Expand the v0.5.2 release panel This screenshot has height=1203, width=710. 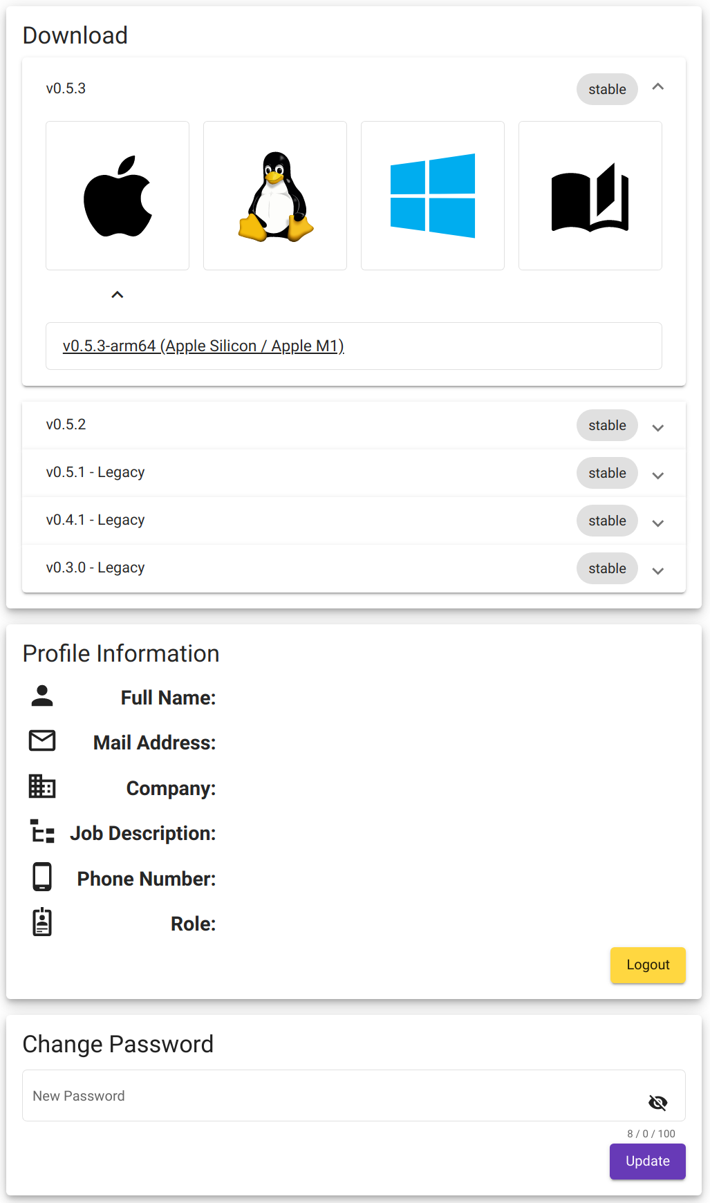657,428
